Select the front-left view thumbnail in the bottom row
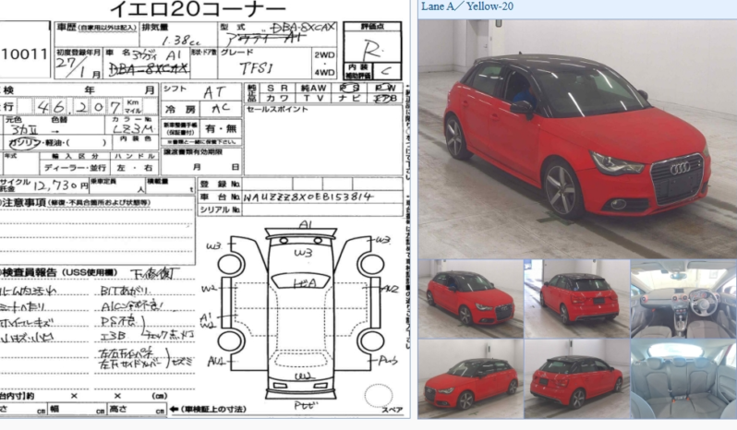The height and width of the screenshot is (430, 737). click(470, 379)
